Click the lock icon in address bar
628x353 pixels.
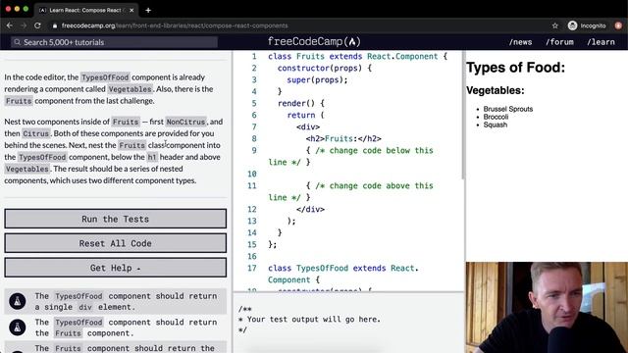click(x=55, y=25)
